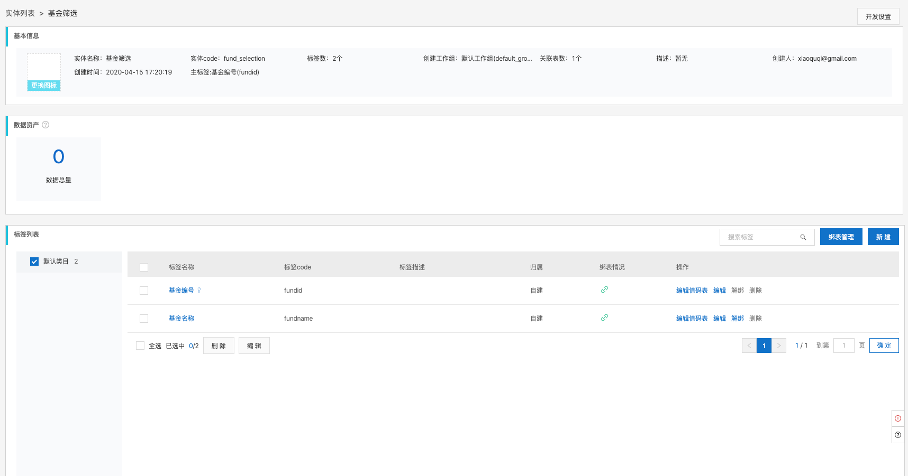Click 编辑值码表 in 基金名称 row
The height and width of the screenshot is (476, 908).
[692, 319]
